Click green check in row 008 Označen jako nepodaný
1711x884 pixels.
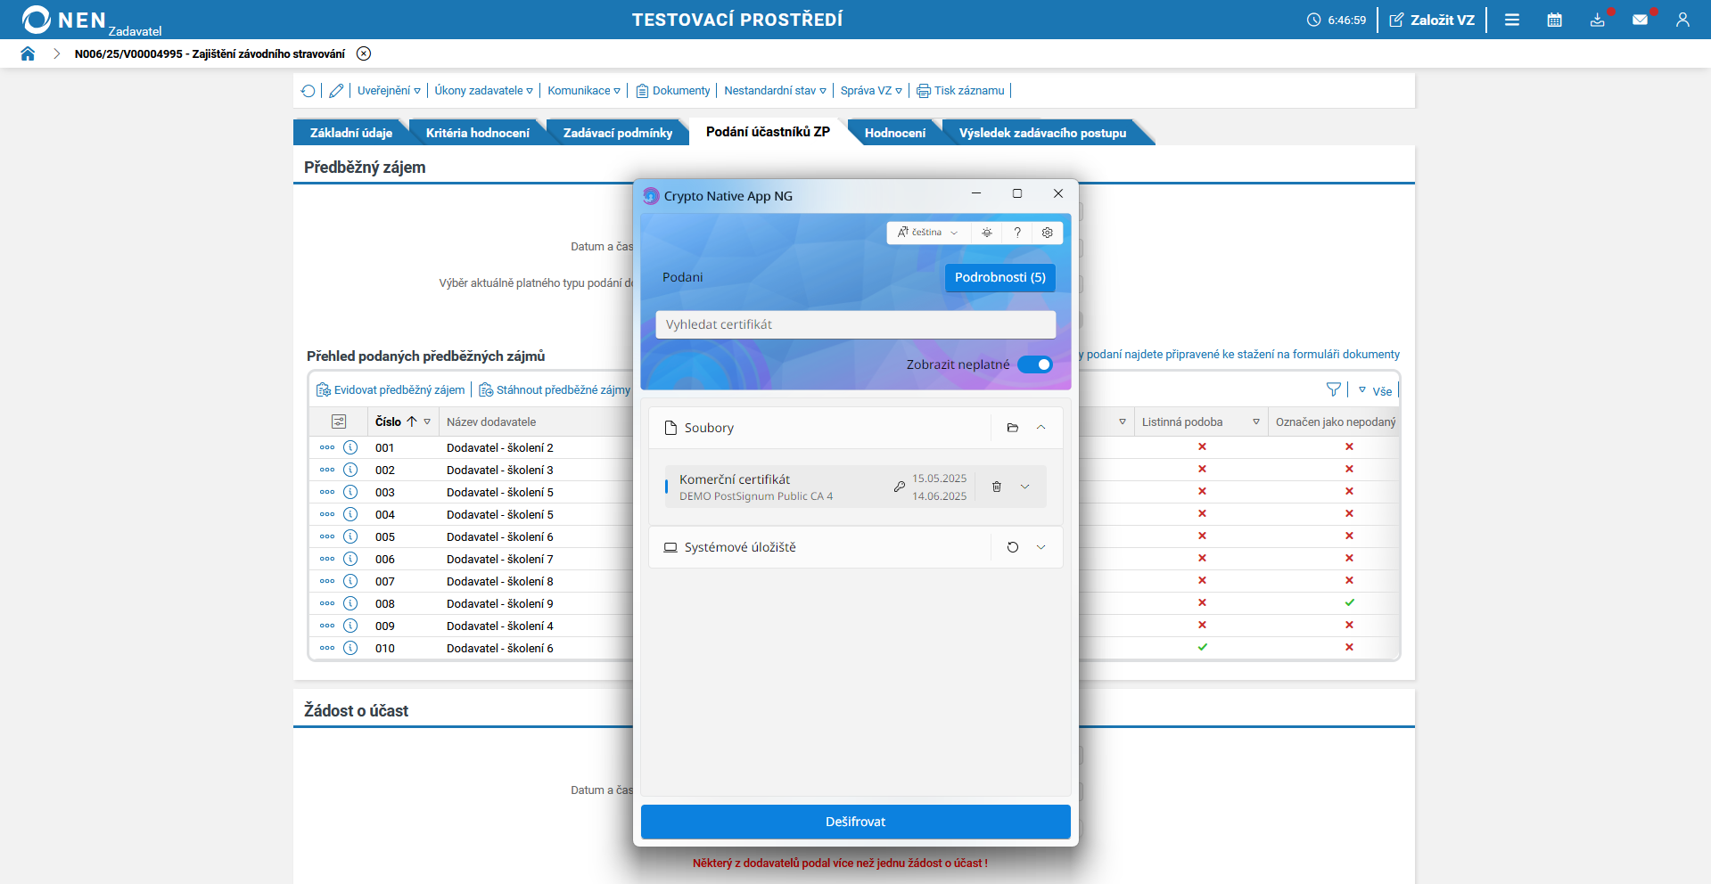[1350, 602]
